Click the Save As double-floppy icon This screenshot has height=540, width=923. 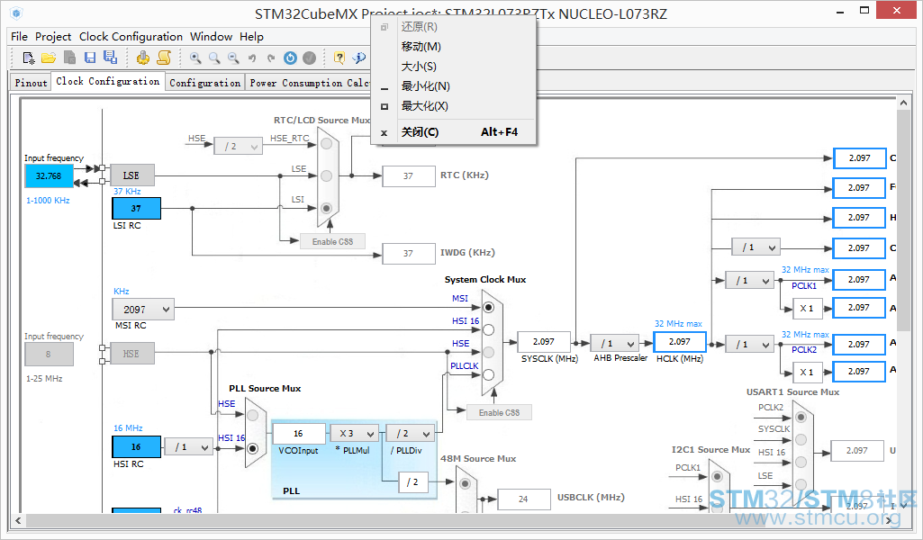110,57
